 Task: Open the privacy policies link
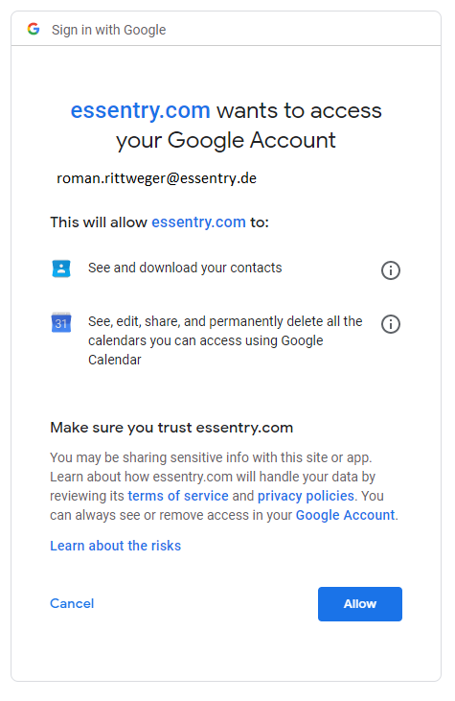click(306, 496)
